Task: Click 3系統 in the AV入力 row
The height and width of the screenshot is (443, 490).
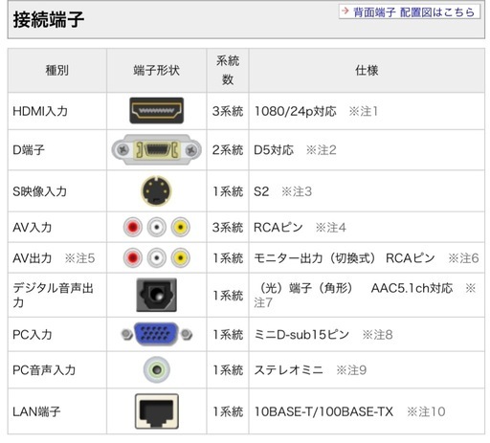Action: [228, 228]
